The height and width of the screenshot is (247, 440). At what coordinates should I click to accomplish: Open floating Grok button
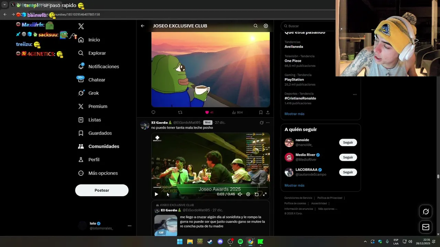[426, 212]
